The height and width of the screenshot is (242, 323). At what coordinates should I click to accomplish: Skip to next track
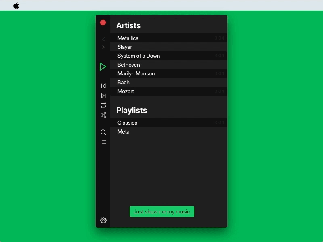coord(103,96)
